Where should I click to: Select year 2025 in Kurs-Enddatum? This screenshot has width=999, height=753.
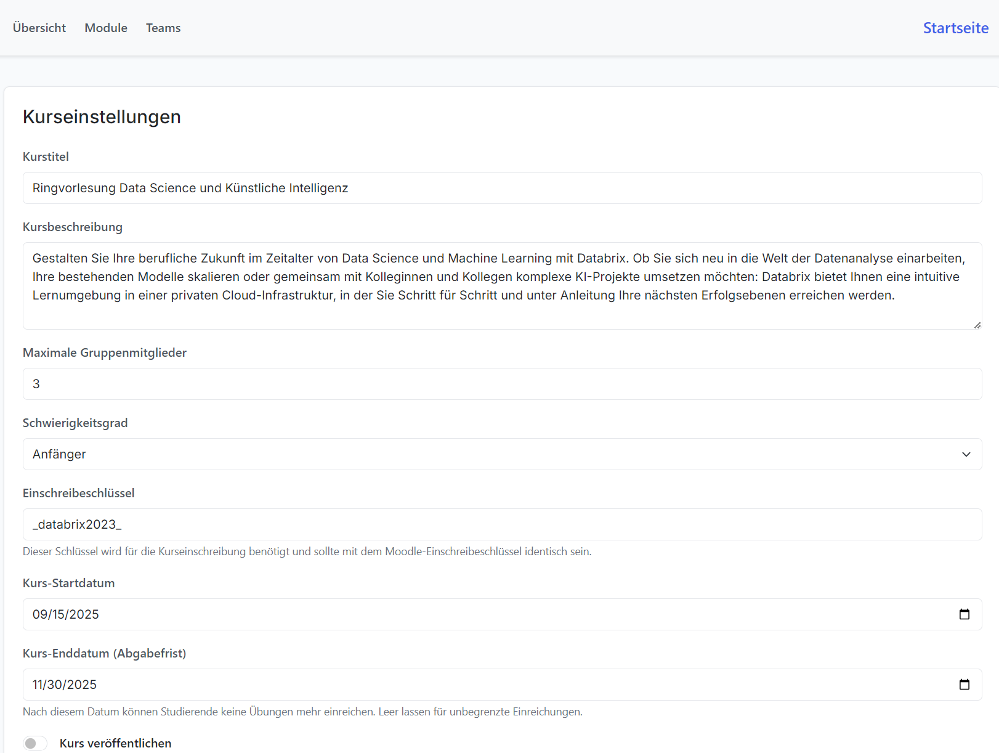pyautogui.click(x=82, y=685)
